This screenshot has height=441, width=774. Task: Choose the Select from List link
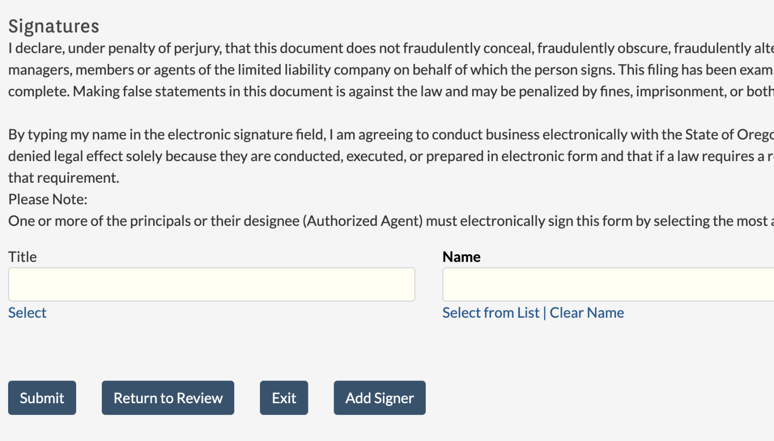491,313
